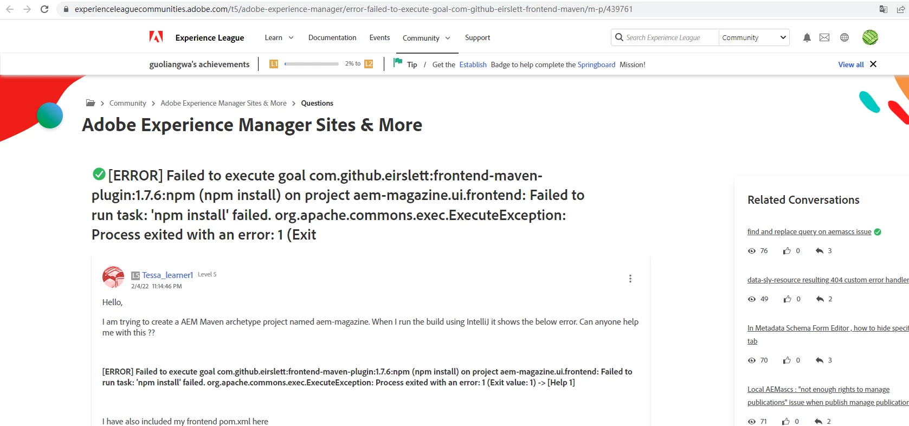The image size is (909, 426).
Task: Click Tessa_learner1's profile avatar
Action: point(113,277)
